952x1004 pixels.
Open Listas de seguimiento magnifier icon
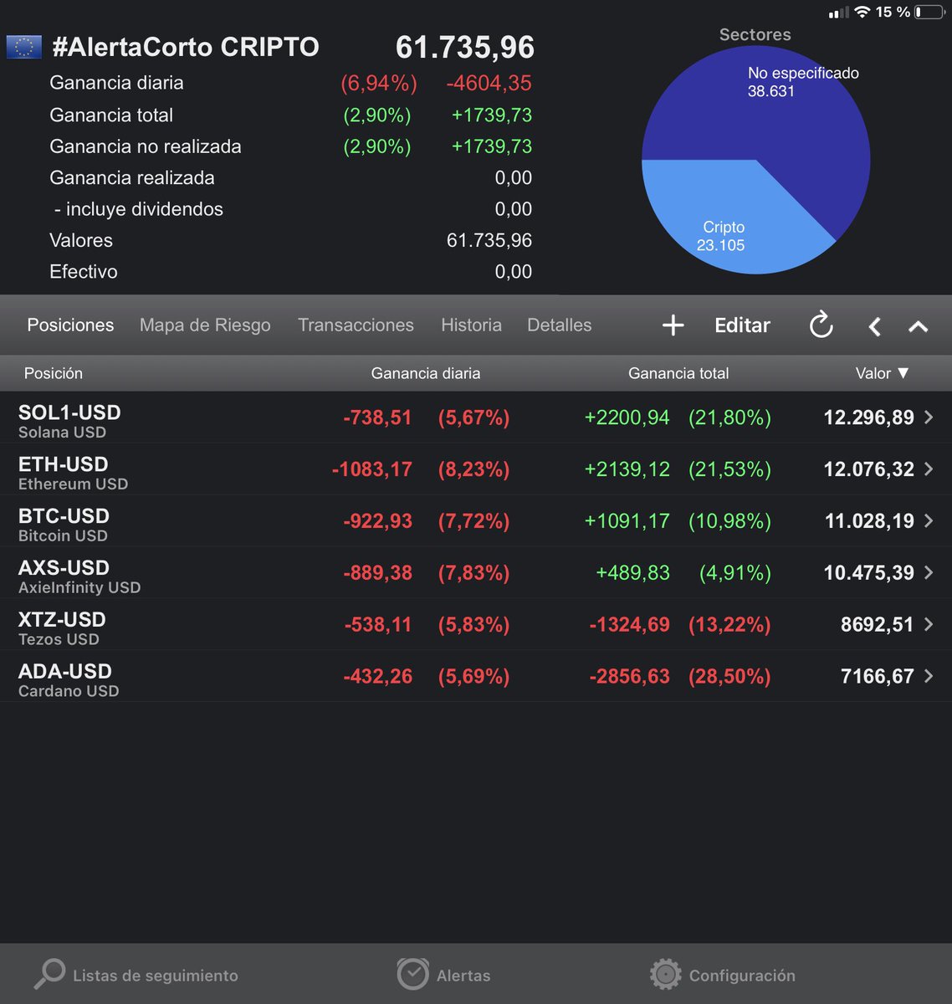[x=49, y=974]
